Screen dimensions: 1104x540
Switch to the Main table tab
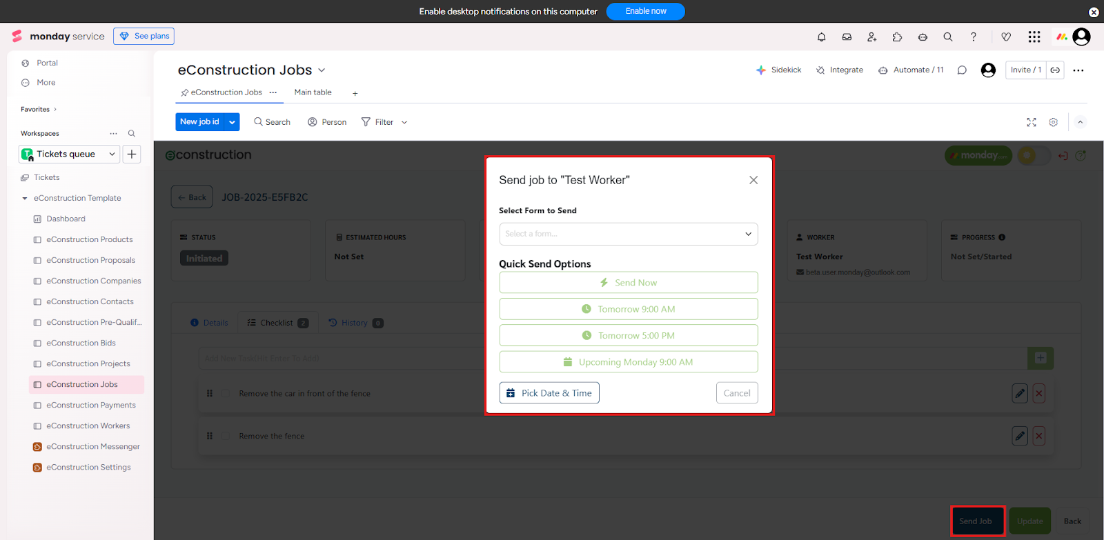(313, 92)
